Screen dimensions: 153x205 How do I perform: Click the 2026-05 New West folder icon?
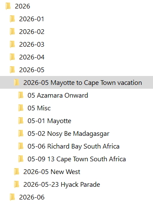(17, 172)
